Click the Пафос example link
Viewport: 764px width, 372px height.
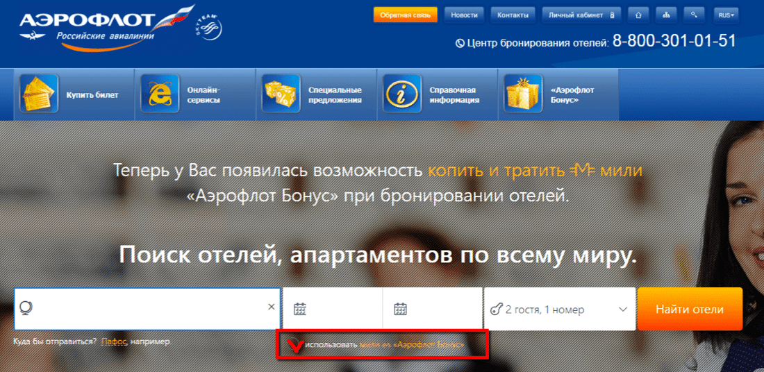click(114, 341)
